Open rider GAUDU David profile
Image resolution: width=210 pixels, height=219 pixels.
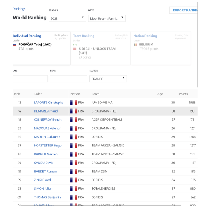pyautogui.click(x=44, y=163)
